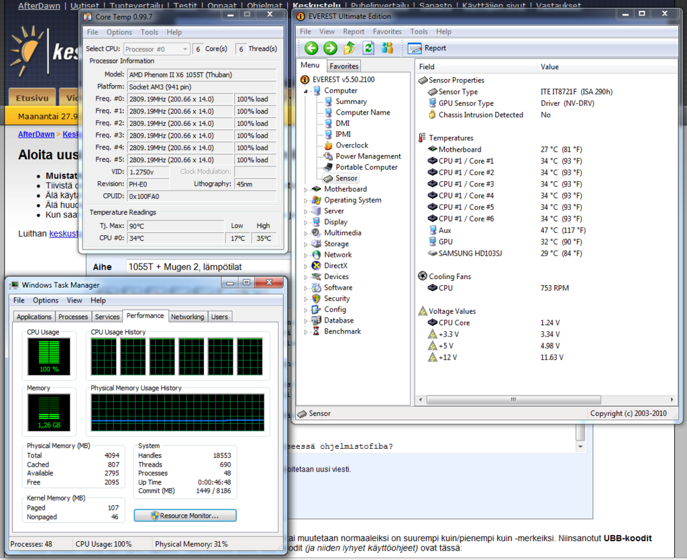
Task: Click the green Back arrow in EVEREST
Action: [311, 48]
